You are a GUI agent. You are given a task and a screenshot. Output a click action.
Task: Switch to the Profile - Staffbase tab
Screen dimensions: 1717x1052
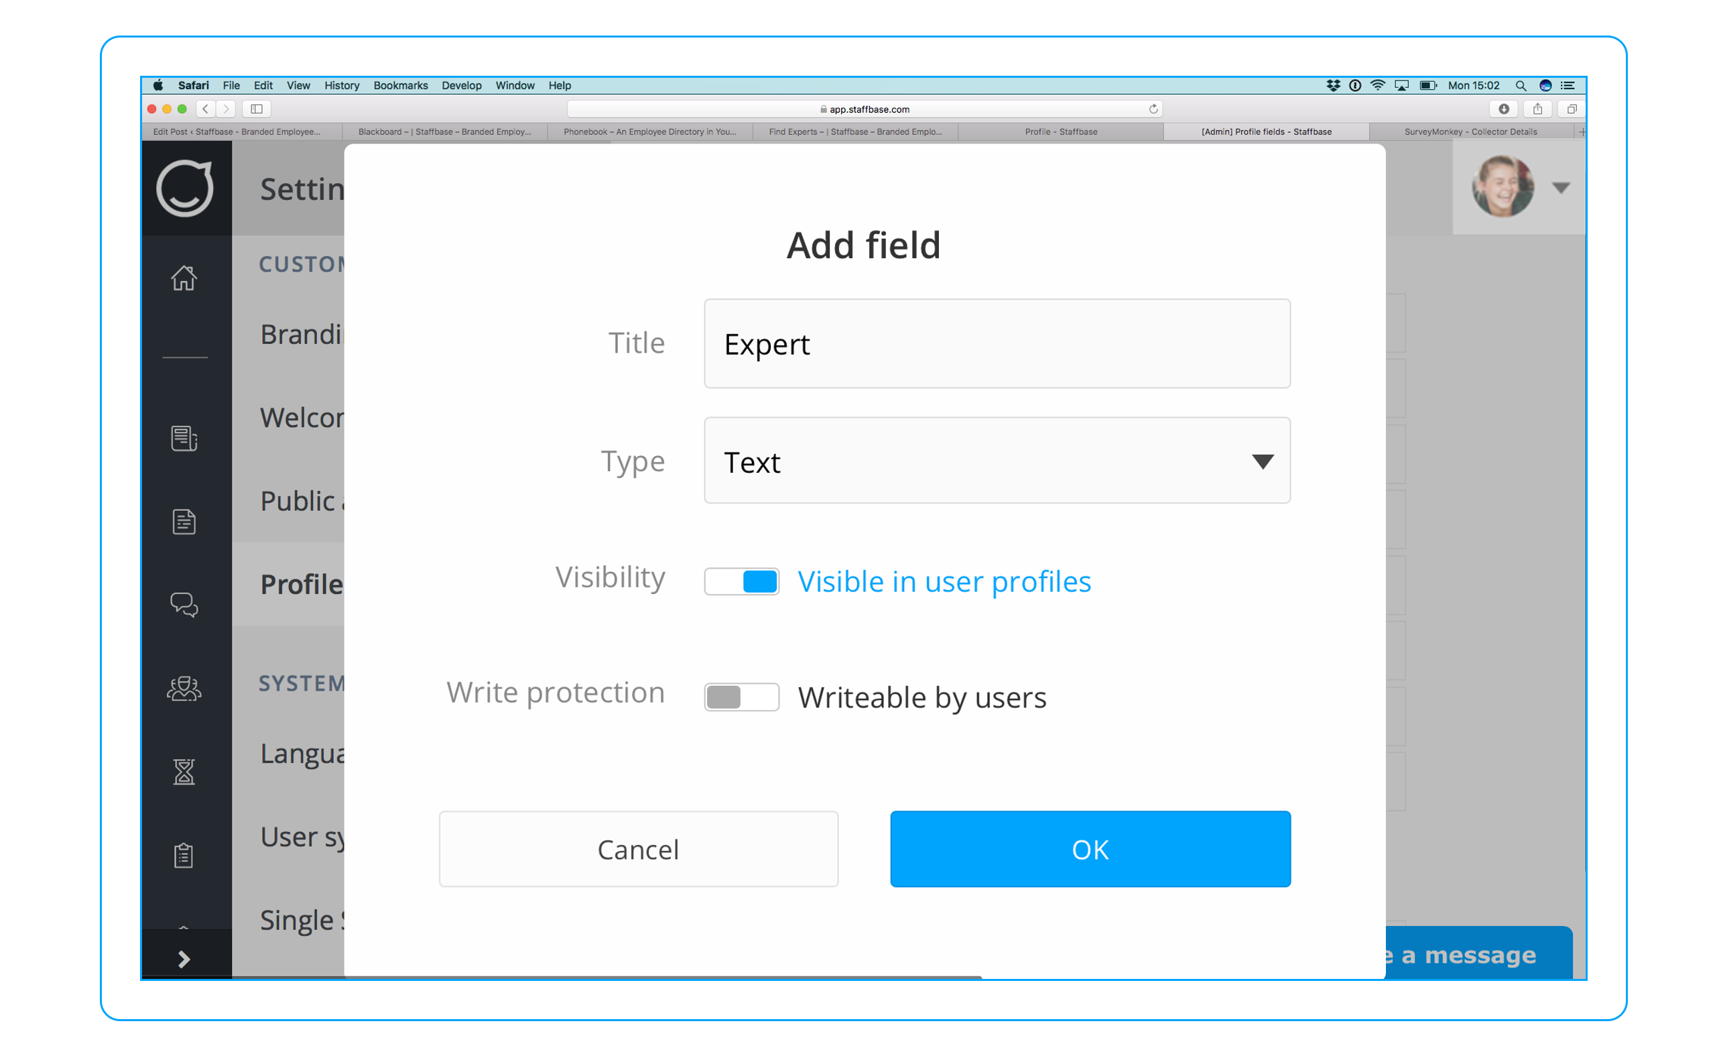point(1061,132)
